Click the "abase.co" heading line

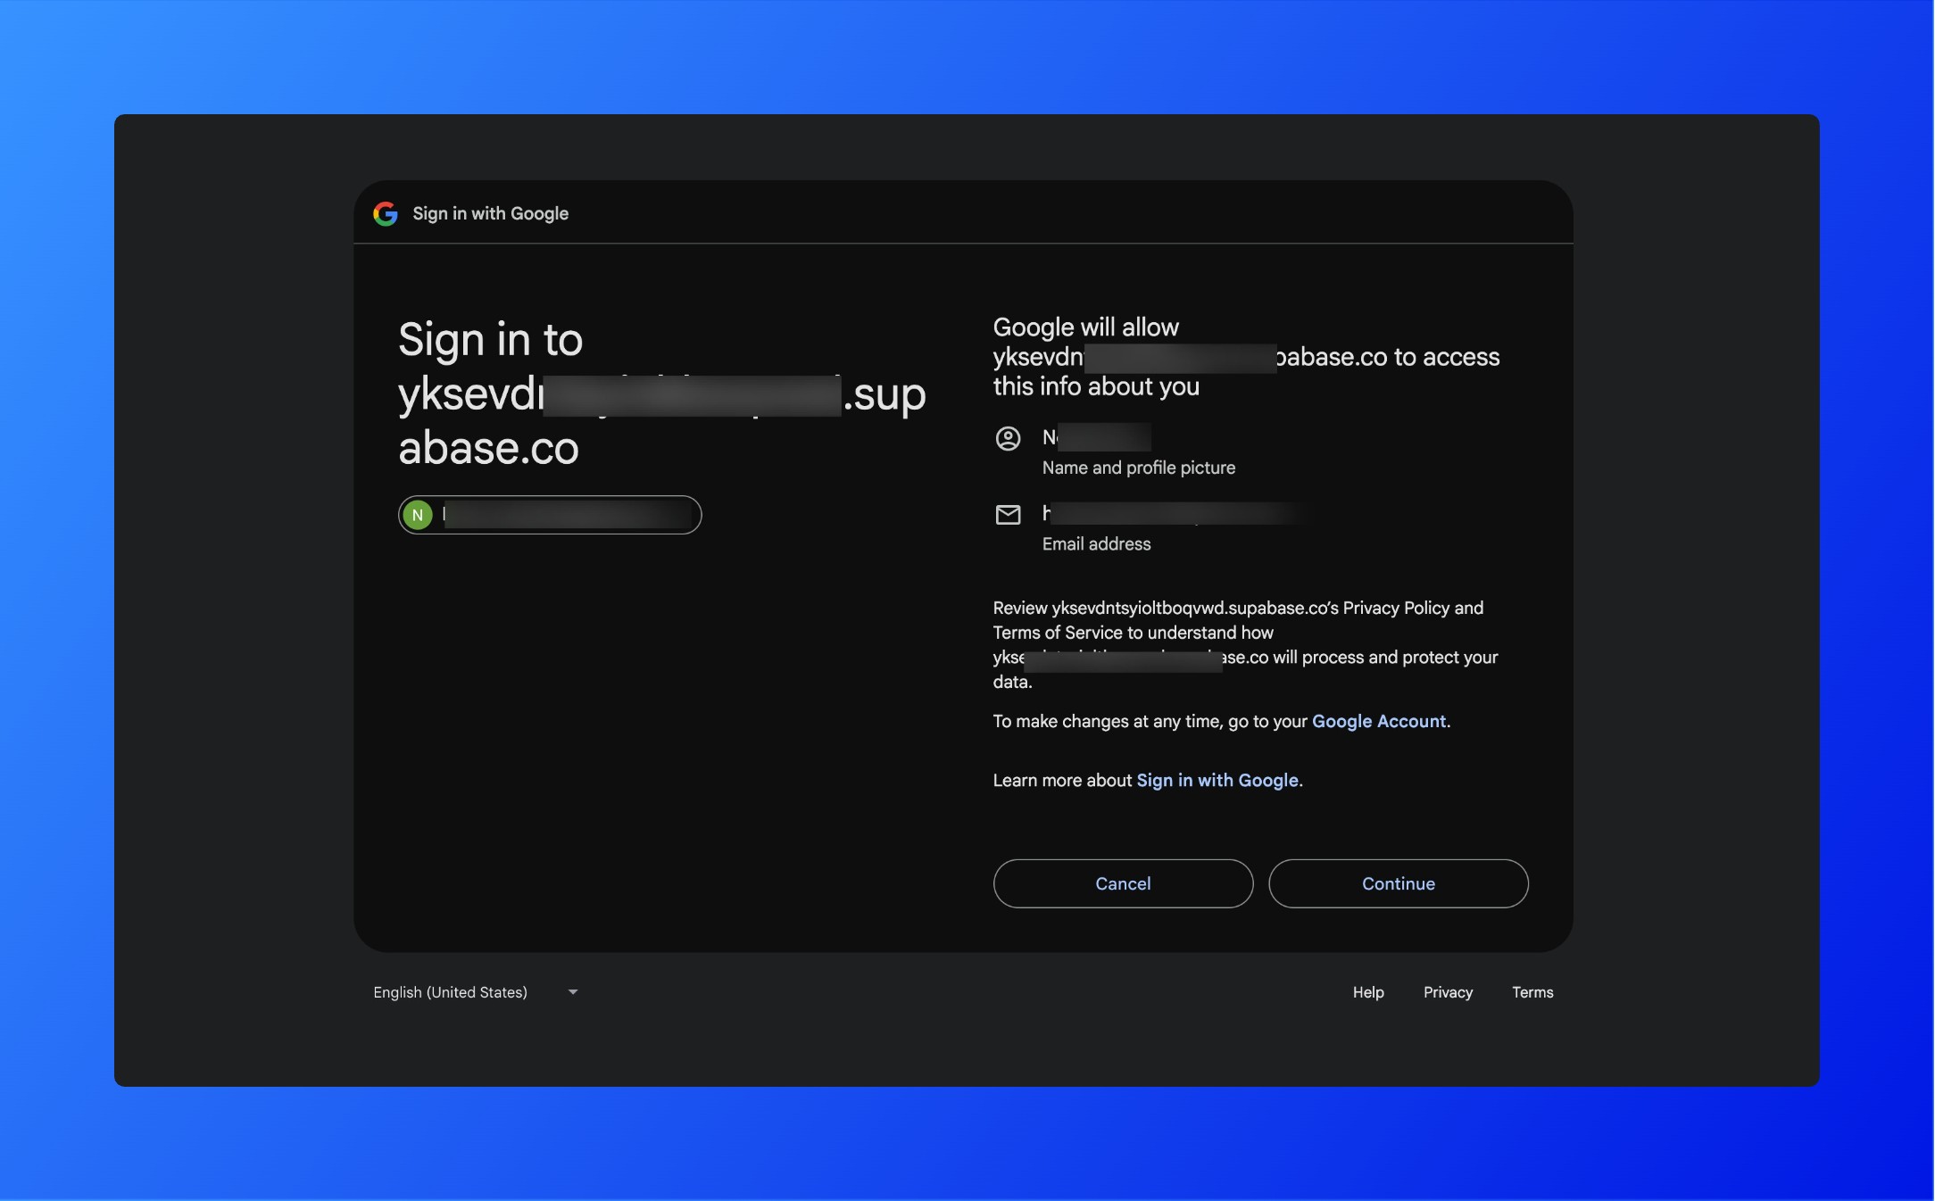(x=488, y=448)
